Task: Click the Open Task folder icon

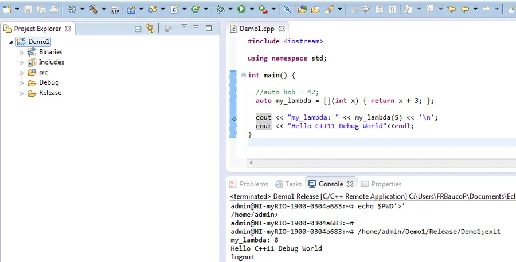Action: [315, 9]
